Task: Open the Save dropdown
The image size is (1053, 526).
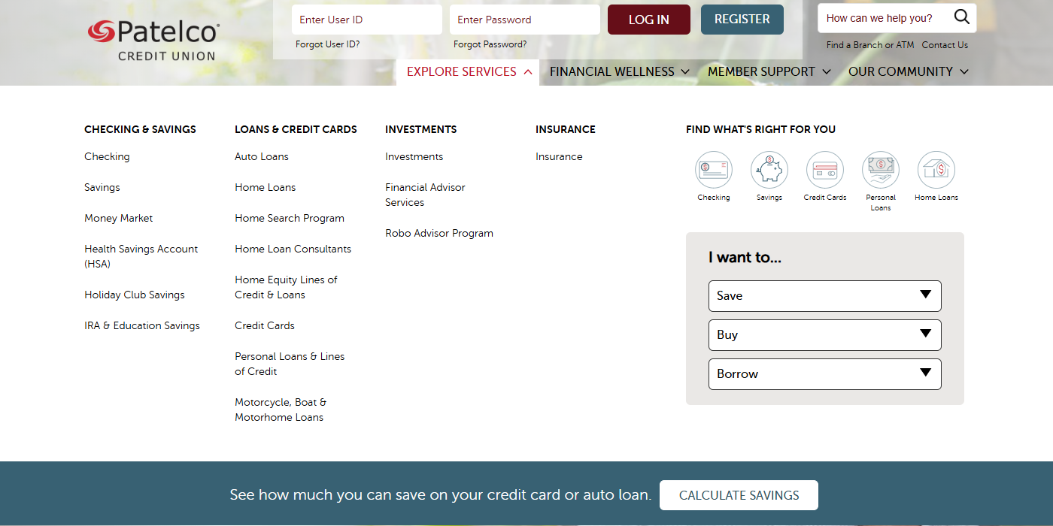Action: 824,296
